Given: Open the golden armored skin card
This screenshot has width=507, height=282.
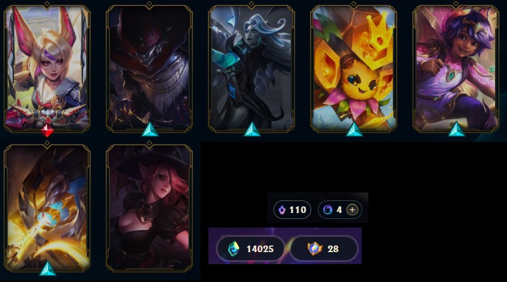Looking at the screenshot, I should coord(47,207).
